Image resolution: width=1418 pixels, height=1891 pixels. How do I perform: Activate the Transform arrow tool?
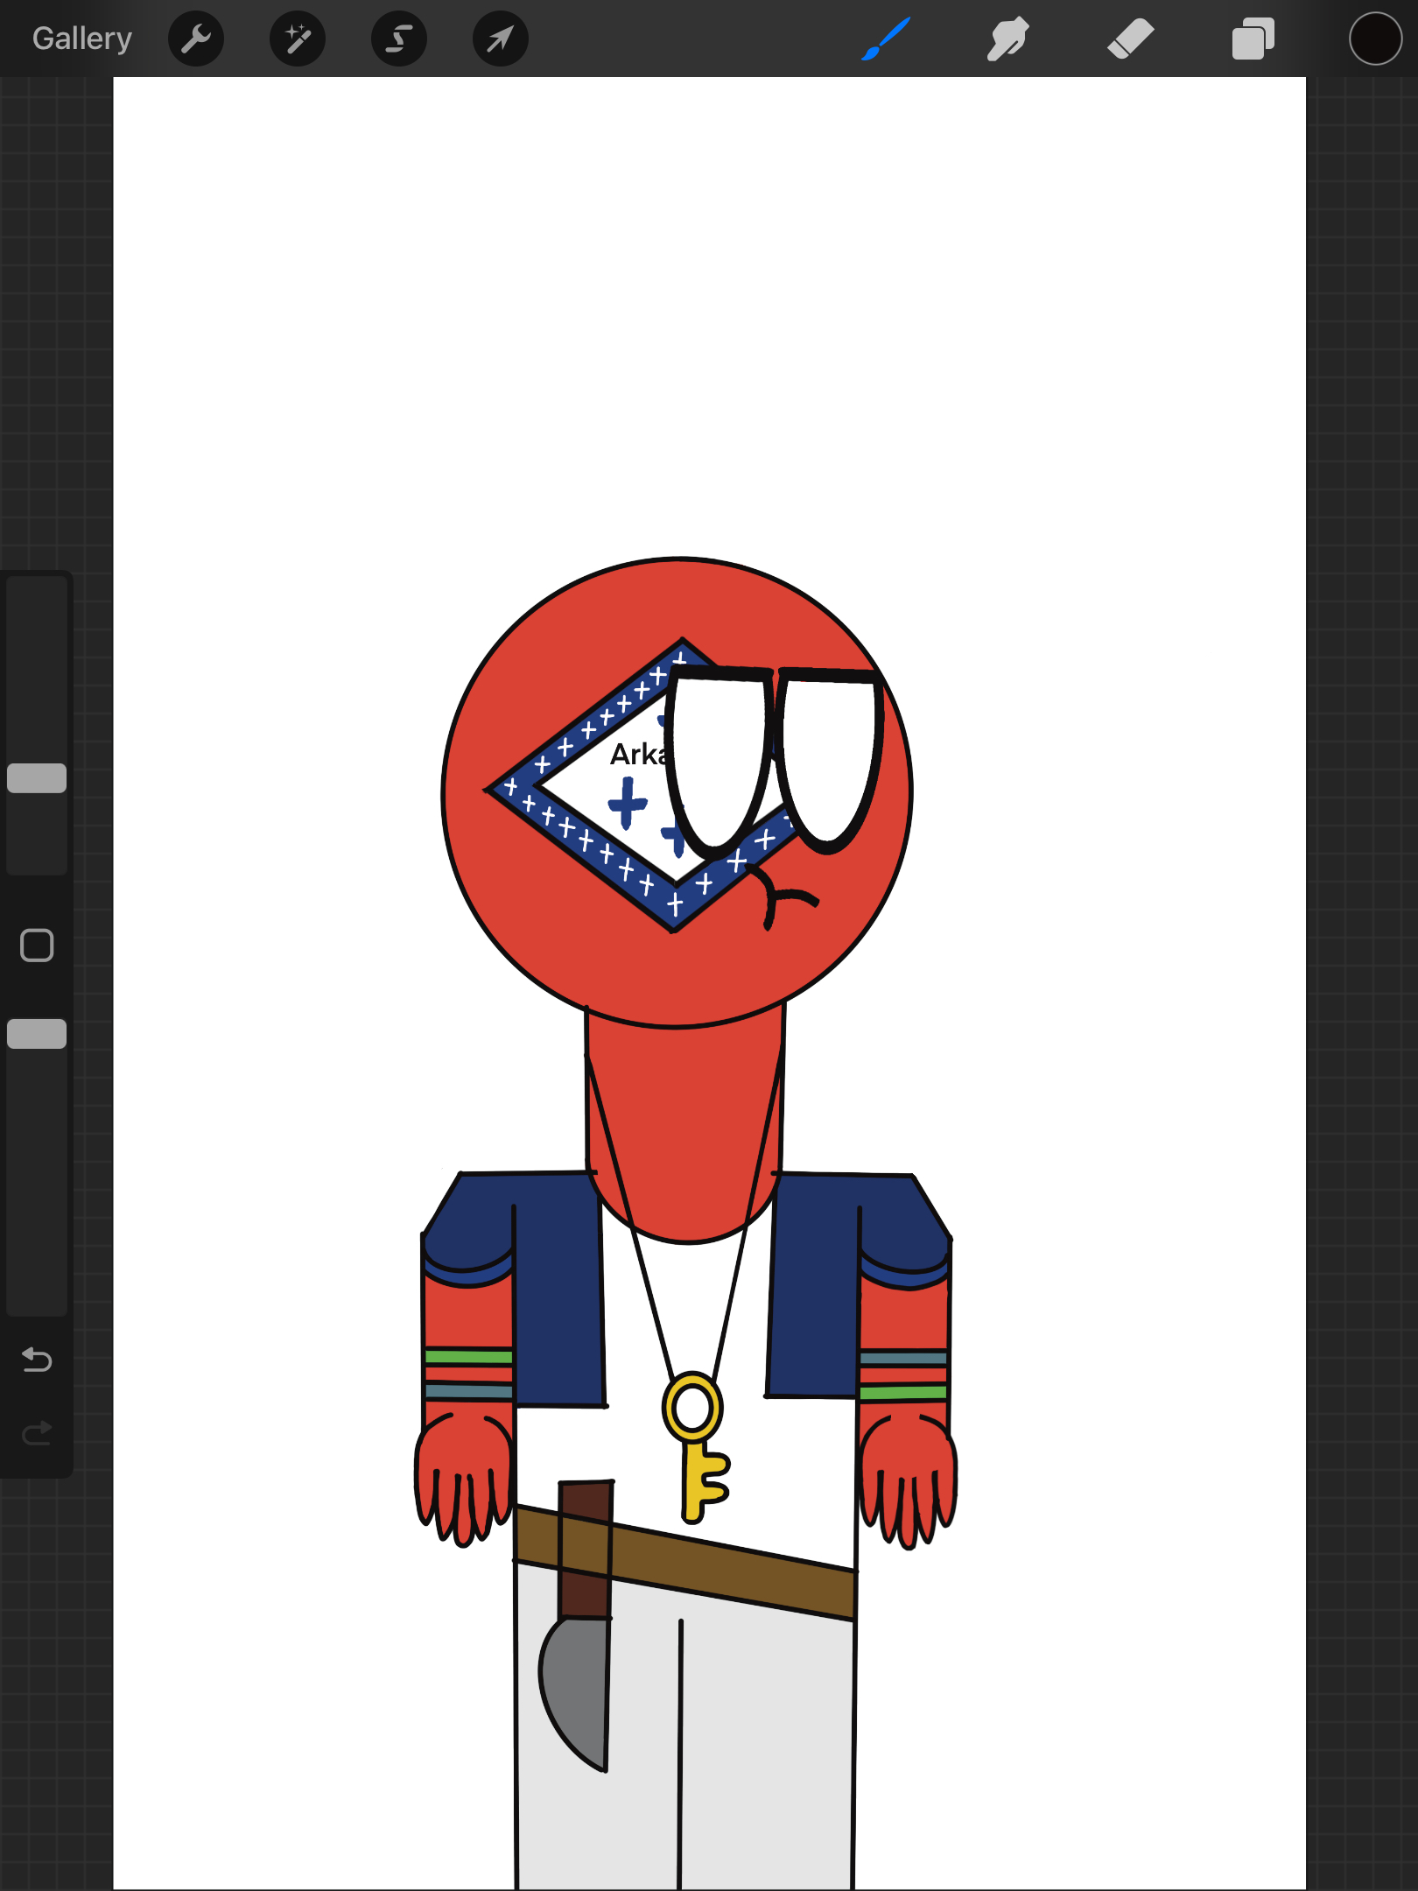click(501, 39)
